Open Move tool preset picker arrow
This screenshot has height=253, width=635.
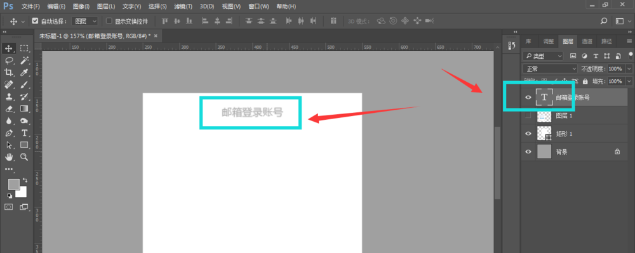pyautogui.click(x=23, y=22)
